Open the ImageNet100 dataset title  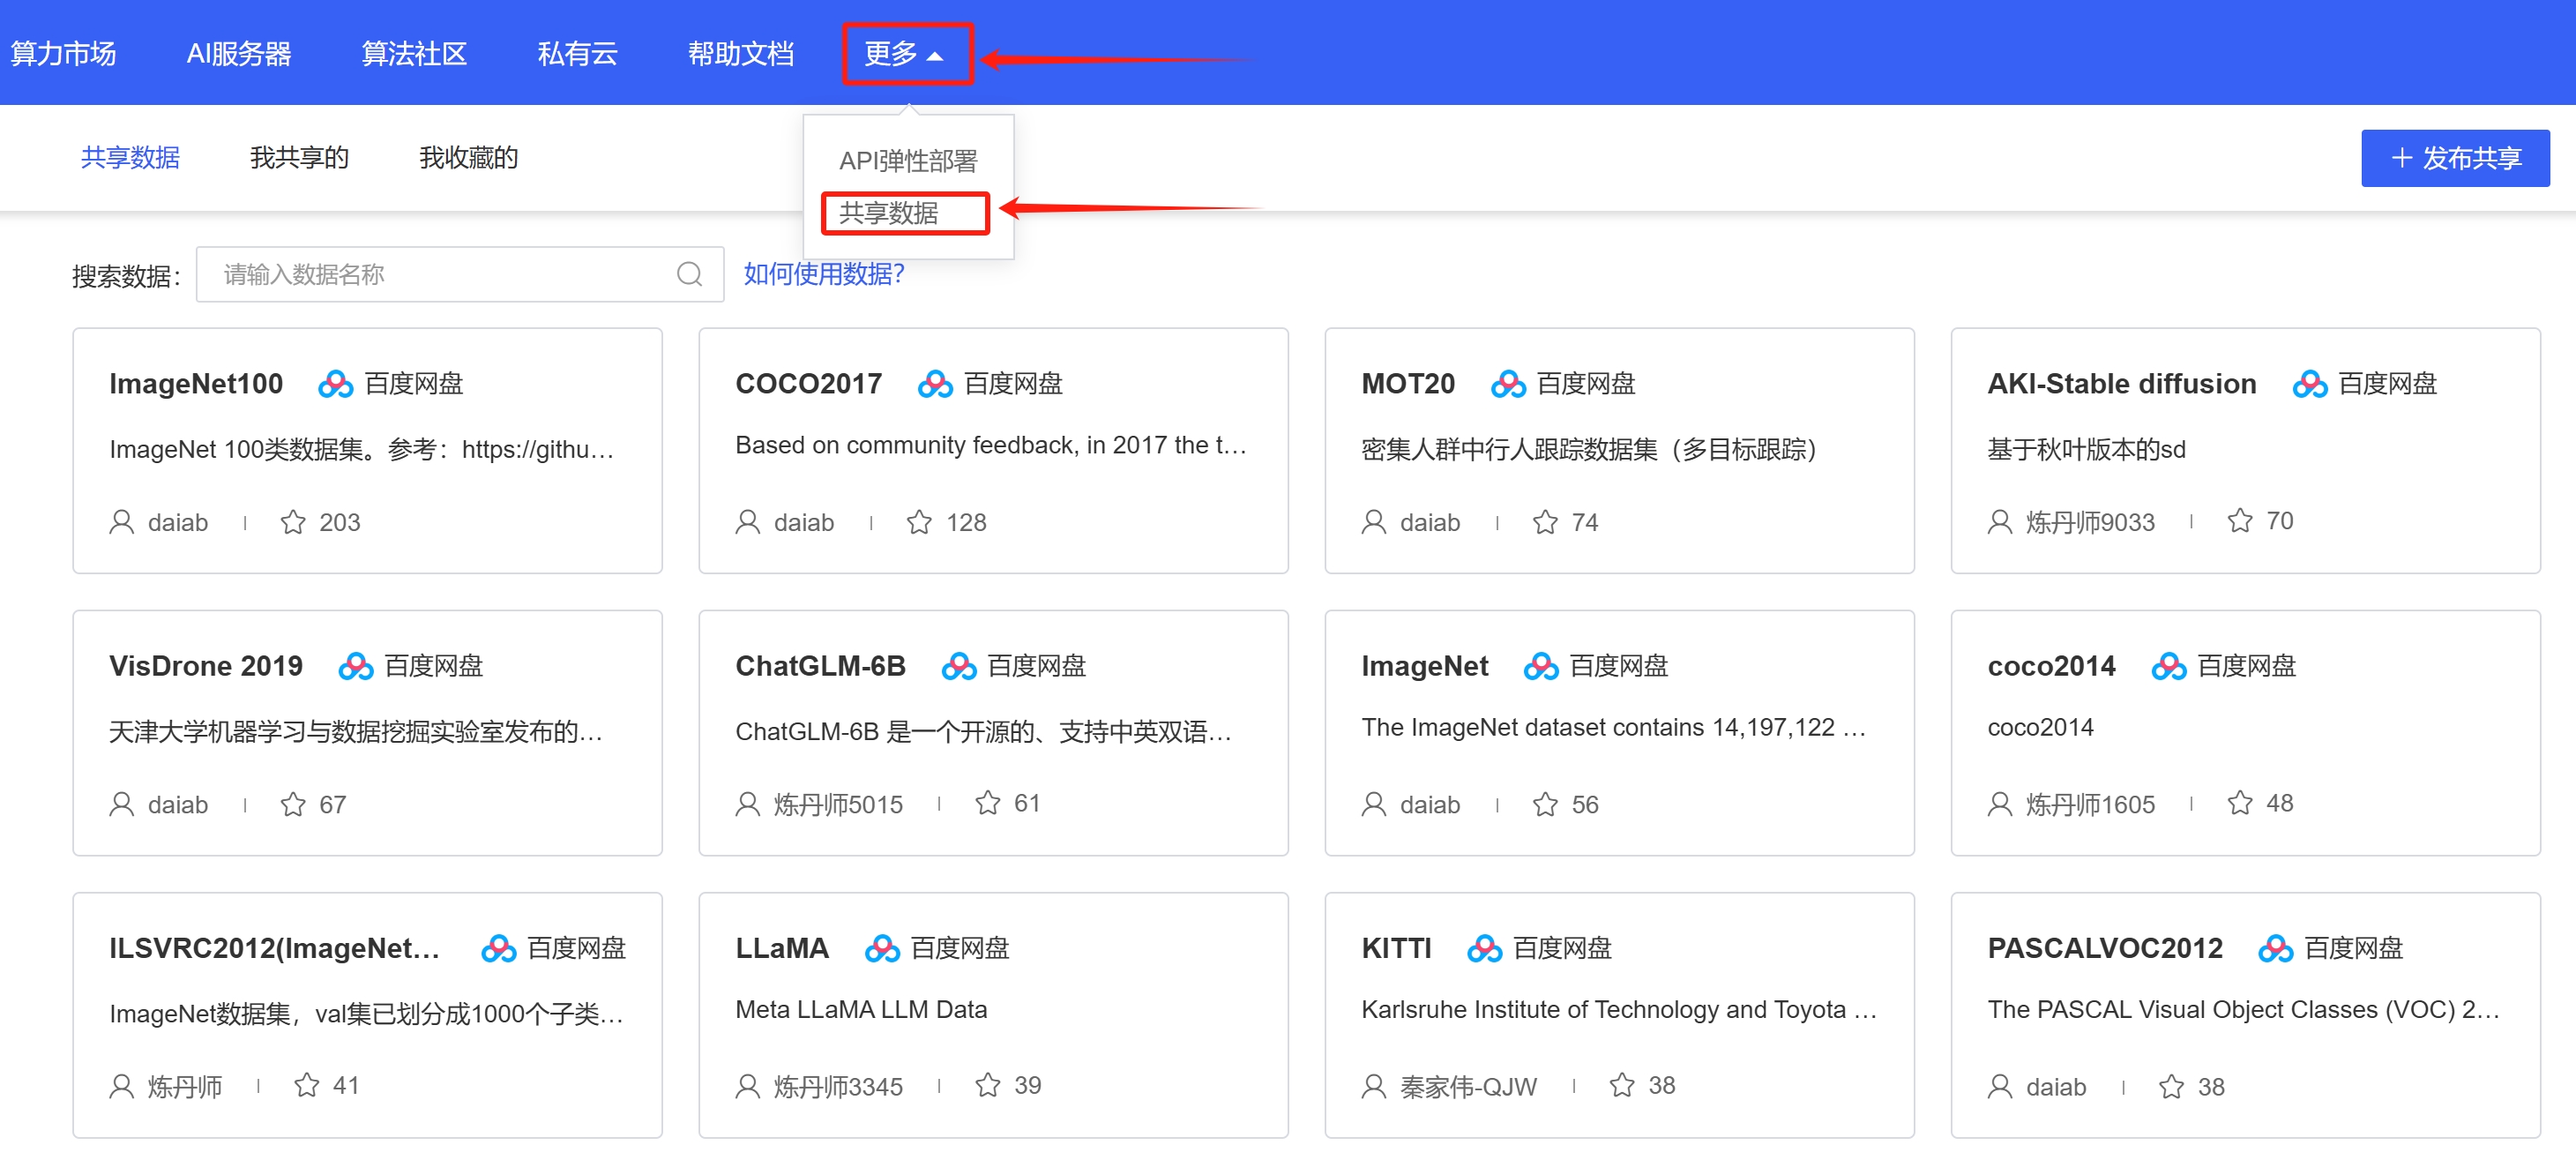click(x=196, y=384)
